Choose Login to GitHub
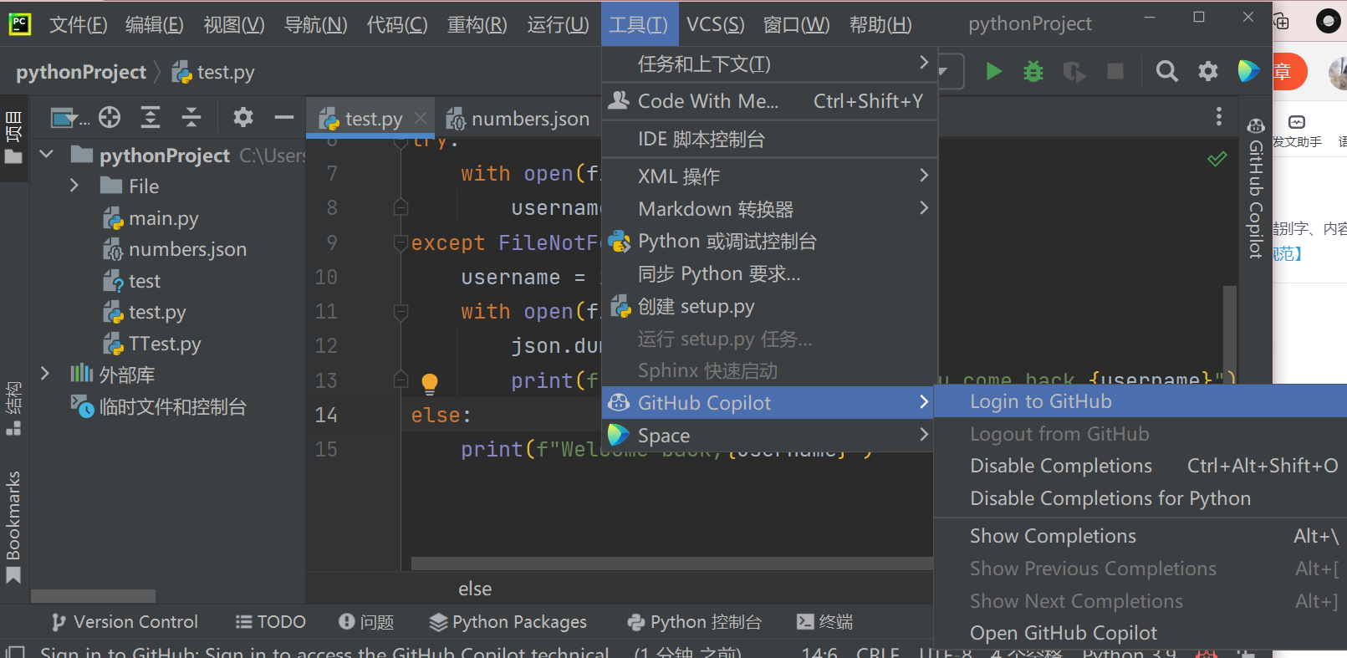The width and height of the screenshot is (1347, 658). pos(1140,401)
